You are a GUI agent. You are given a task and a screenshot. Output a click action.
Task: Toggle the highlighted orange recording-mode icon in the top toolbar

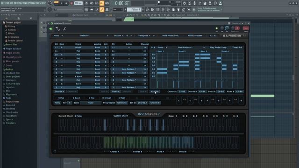point(102,3)
